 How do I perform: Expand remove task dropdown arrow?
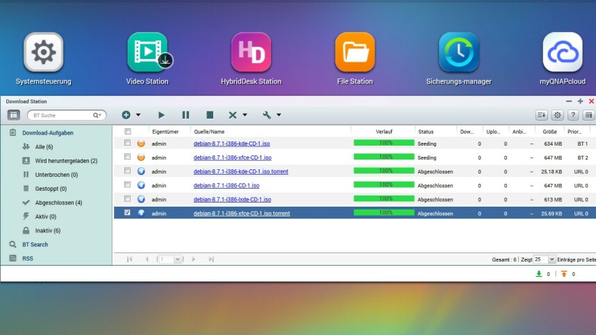pos(245,114)
